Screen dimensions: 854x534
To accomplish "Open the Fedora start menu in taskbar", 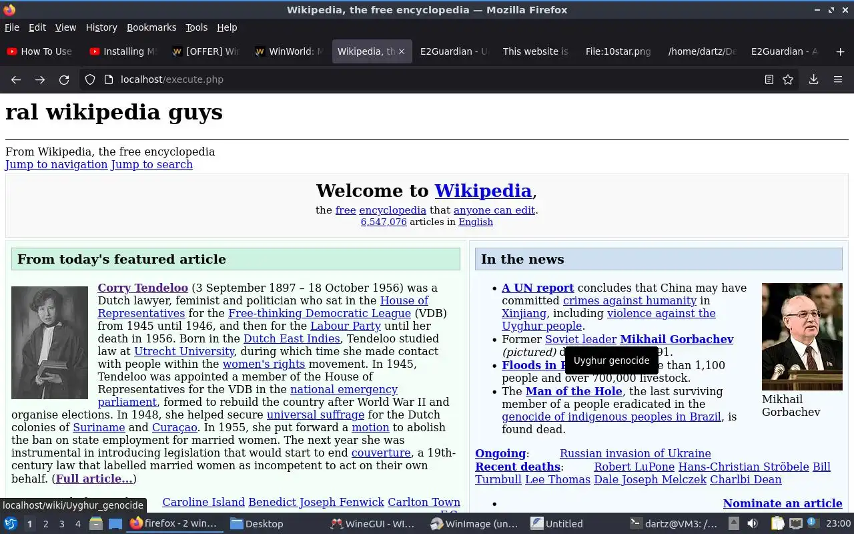I will (11, 524).
